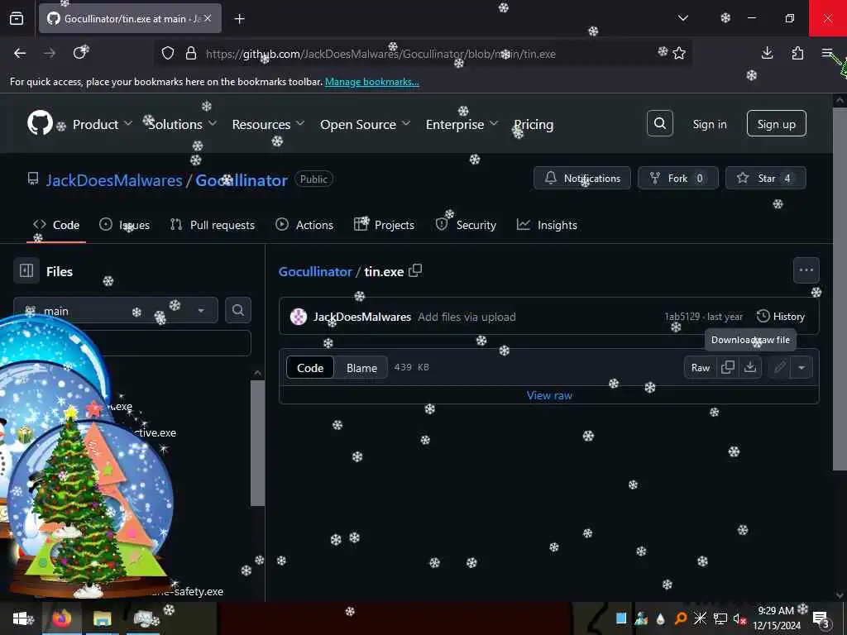Click the muted volume tray icon
Viewport: 847px width, 635px height.
(x=739, y=618)
